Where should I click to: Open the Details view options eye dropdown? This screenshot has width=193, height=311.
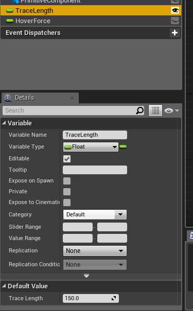tap(172, 111)
